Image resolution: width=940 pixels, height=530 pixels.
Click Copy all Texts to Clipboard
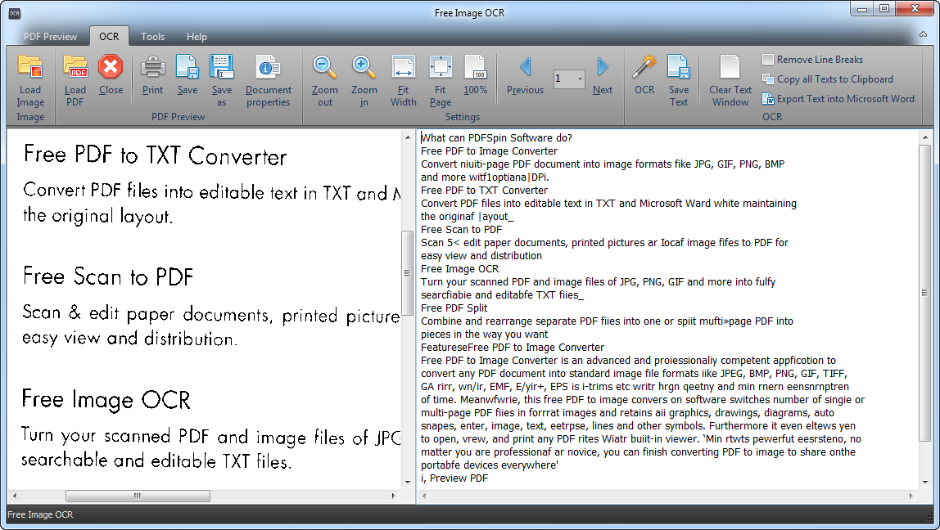(834, 79)
